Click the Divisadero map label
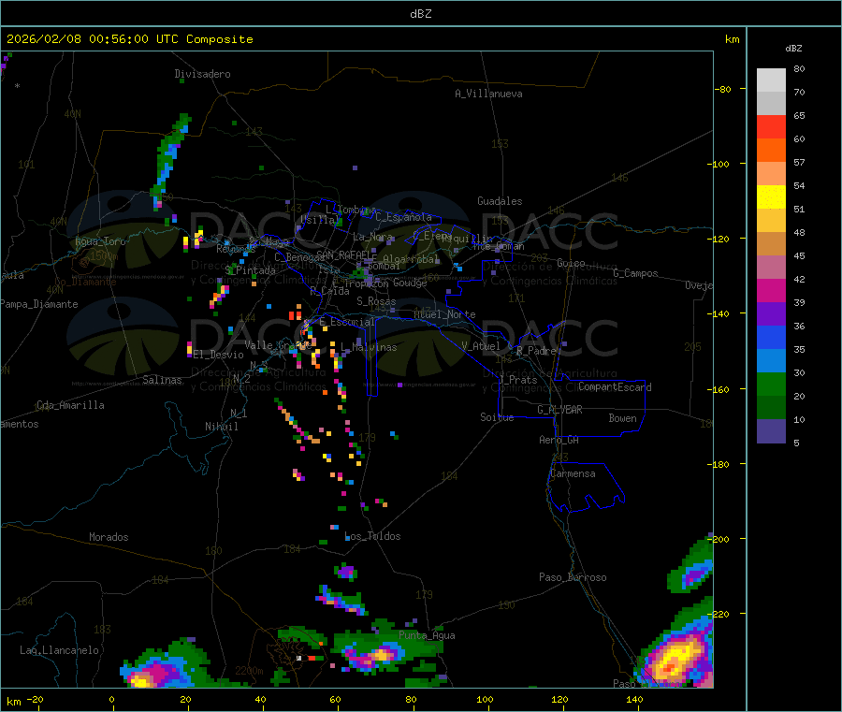Viewport: 842px width, 712px height. click(x=202, y=74)
